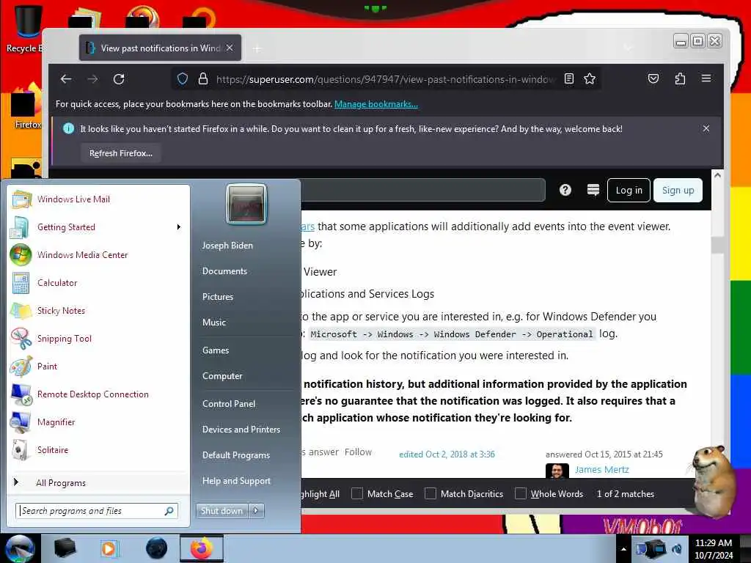Viewport: 751px width, 563px height.
Task: Open the Manage bookmarks link
Action: click(x=376, y=104)
